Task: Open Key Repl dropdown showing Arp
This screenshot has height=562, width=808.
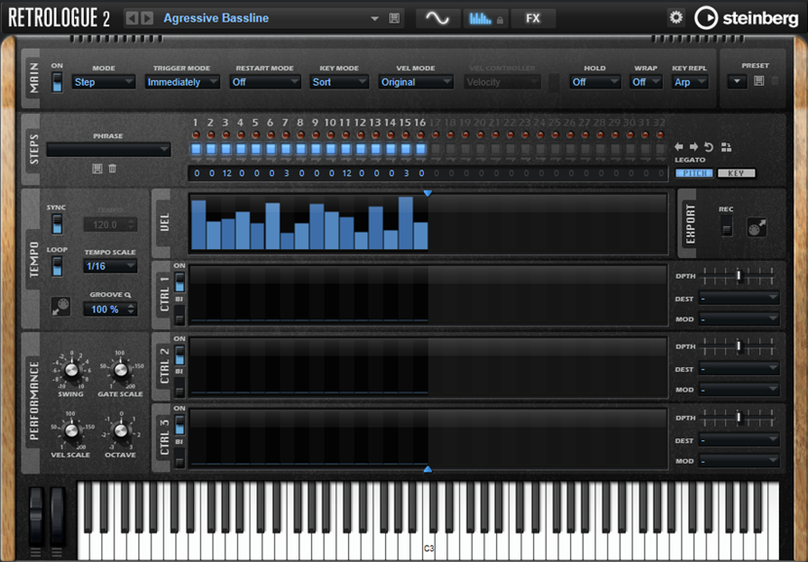Action: pyautogui.click(x=690, y=82)
